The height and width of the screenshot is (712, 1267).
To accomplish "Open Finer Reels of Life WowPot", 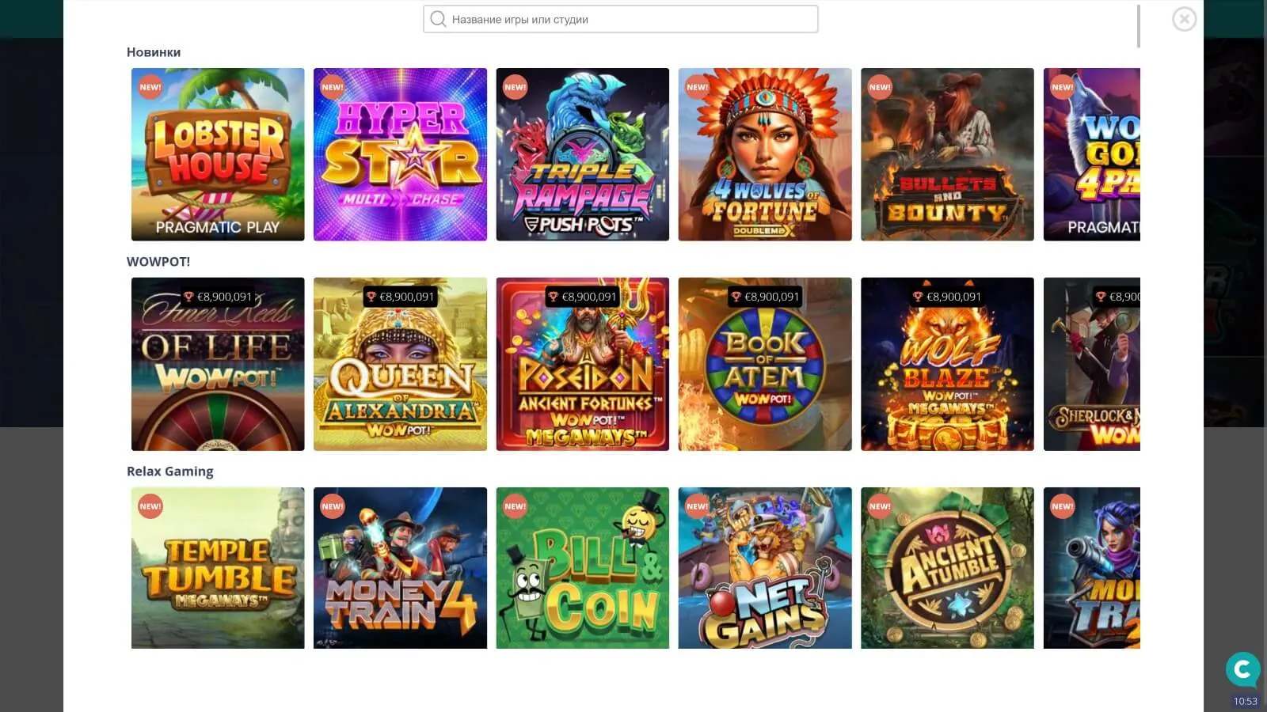I will 218,364.
